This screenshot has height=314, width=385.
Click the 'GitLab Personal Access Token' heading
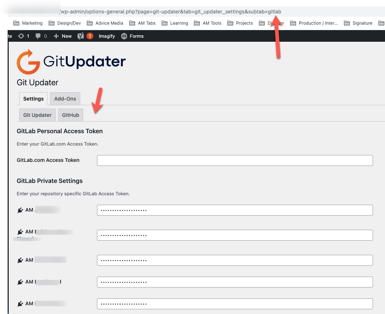tap(60, 131)
